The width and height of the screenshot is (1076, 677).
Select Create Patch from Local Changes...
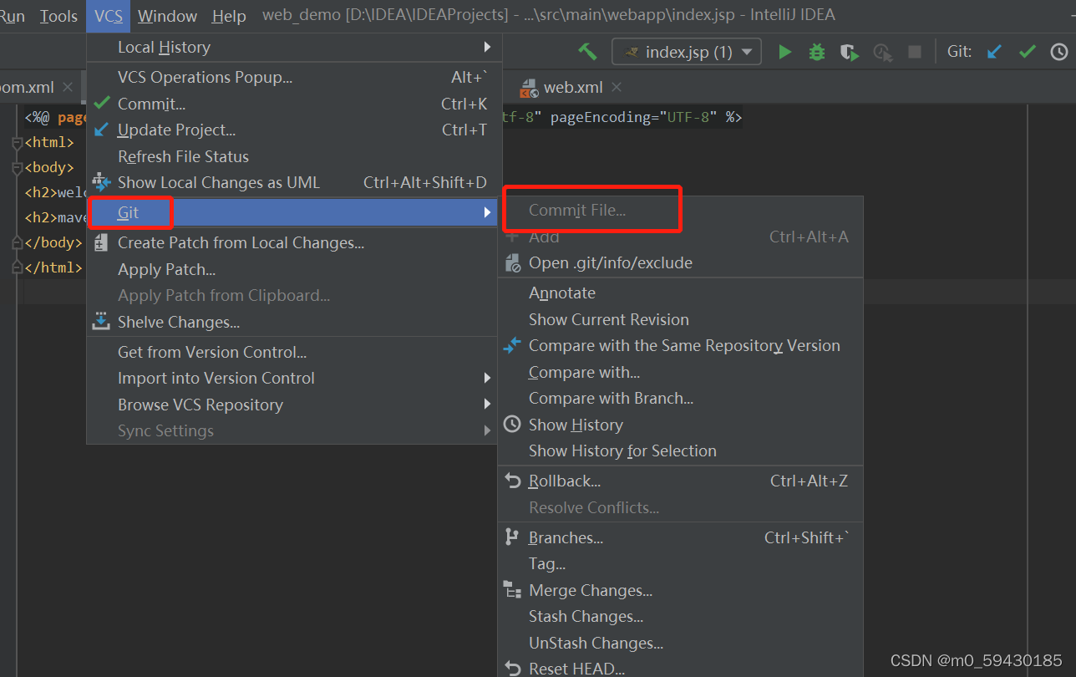[294, 243]
